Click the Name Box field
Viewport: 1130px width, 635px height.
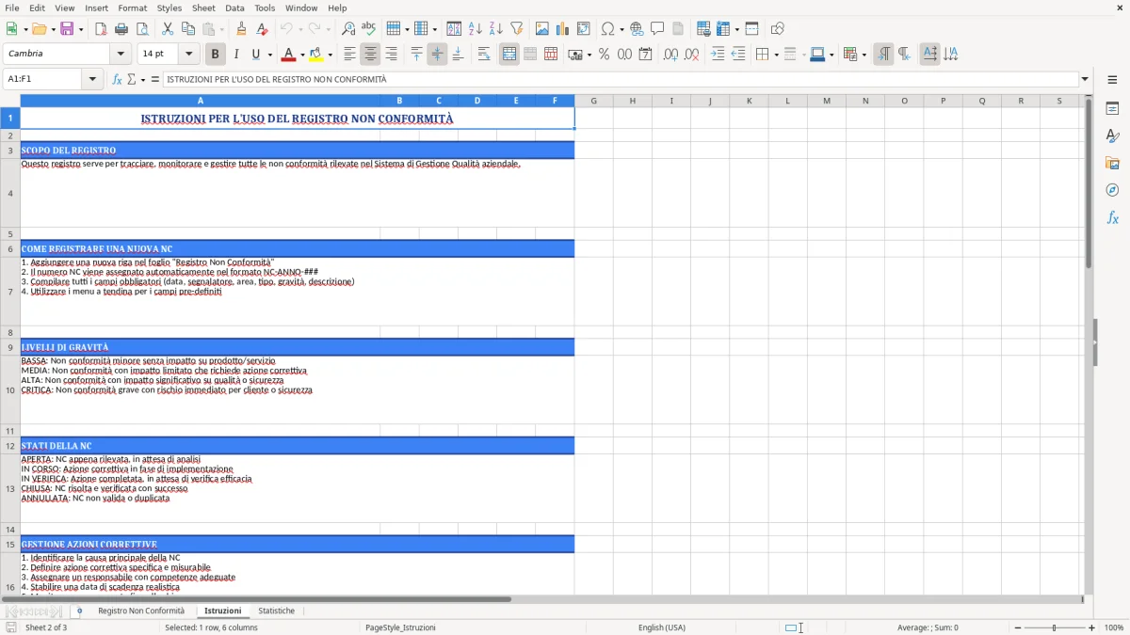(47, 79)
